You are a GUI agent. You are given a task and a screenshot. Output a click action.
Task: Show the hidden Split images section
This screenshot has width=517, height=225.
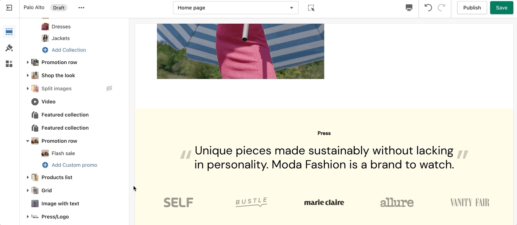(109, 88)
